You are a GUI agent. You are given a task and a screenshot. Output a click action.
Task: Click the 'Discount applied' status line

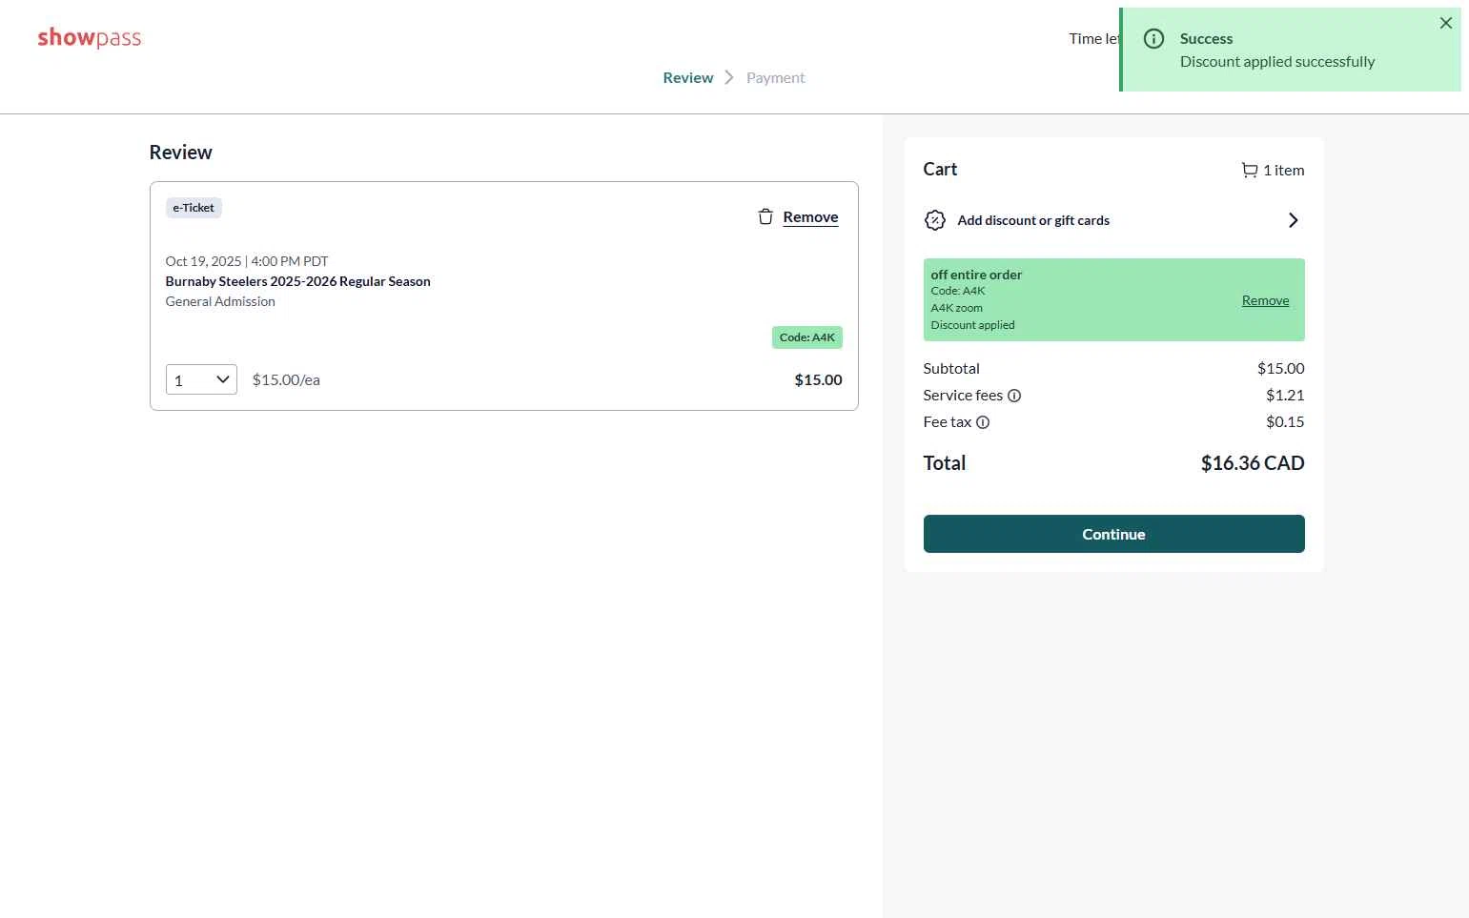[972, 325]
